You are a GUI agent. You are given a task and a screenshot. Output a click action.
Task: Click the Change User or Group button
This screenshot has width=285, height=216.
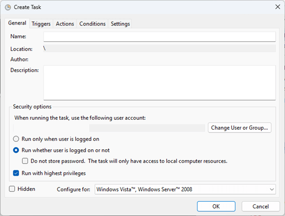pos(240,128)
